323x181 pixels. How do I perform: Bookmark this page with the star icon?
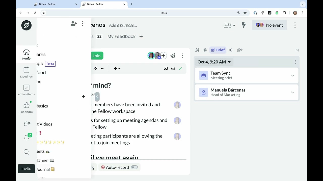245,13
